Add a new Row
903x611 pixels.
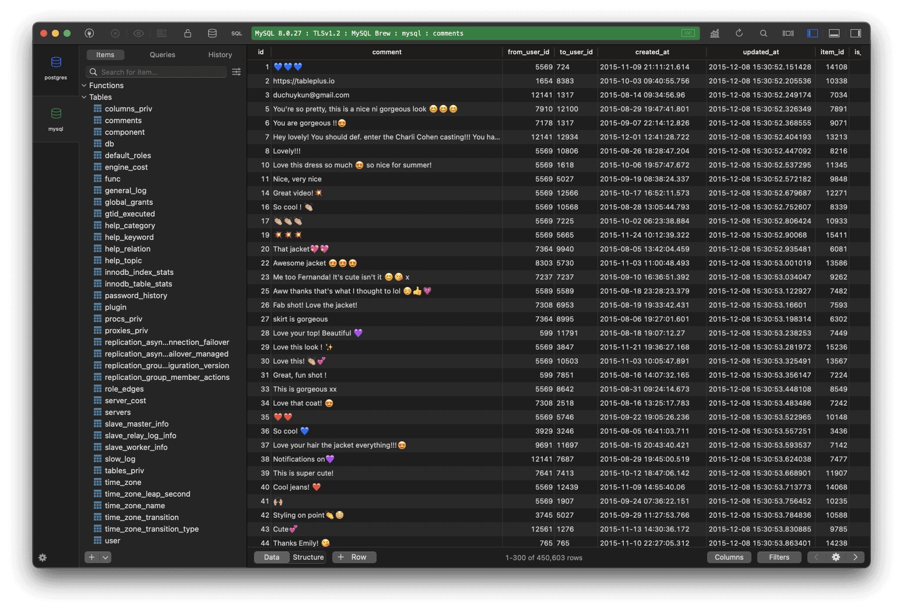tap(354, 557)
